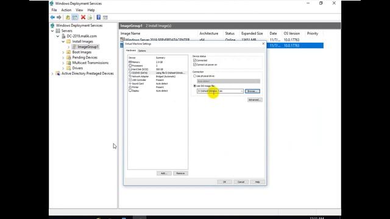The width and height of the screenshot is (390, 219).
Task: Toggle the Connect at power on checkbox
Action: 195,64
